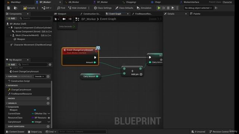Image resolution: width=239 pixels, height=134 pixels.
Task: Browse to asset in Content Browser
Action: [x=15, y=8]
